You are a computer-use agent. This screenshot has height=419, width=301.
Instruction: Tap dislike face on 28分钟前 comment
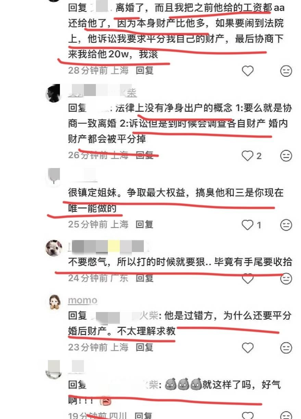tap(286, 71)
